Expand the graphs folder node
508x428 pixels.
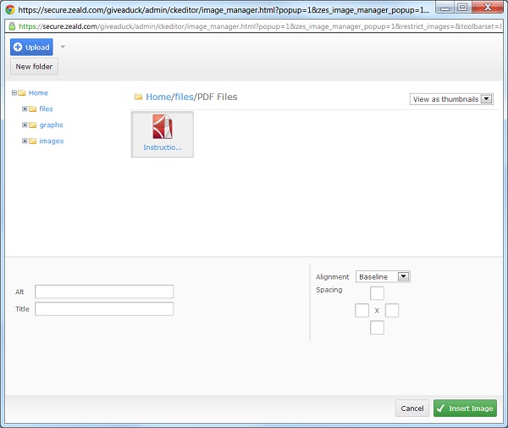[x=25, y=125]
